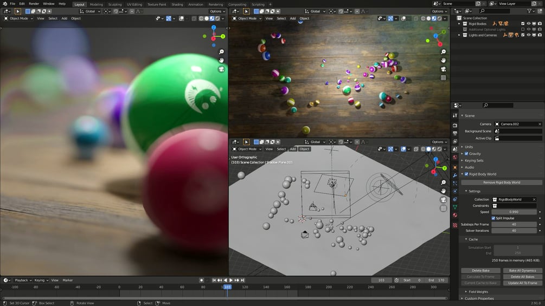Toggle camera view icon in left viewport
The image size is (545, 306).
pos(221,69)
